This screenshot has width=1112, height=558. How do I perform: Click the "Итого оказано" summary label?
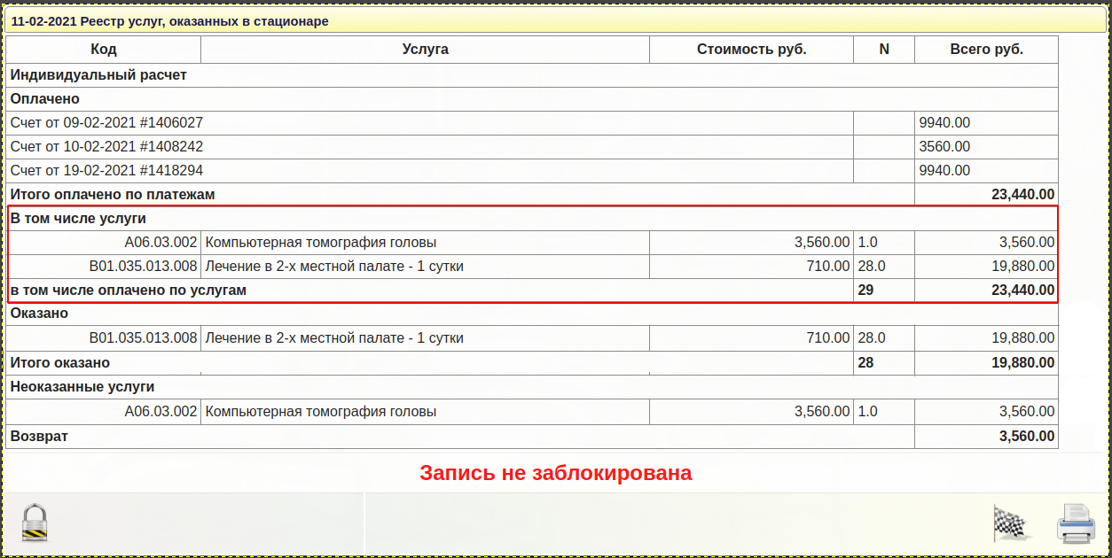pos(60,363)
